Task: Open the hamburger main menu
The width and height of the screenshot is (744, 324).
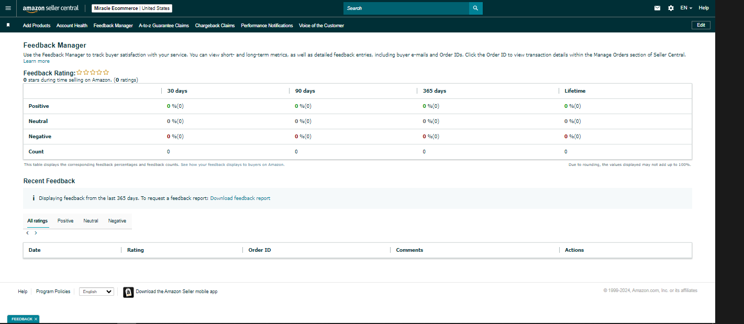Action: pyautogui.click(x=8, y=8)
